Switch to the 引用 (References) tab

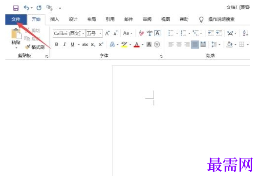(x=110, y=20)
